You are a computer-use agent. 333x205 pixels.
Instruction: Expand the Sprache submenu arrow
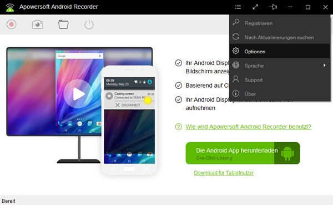tap(325, 66)
